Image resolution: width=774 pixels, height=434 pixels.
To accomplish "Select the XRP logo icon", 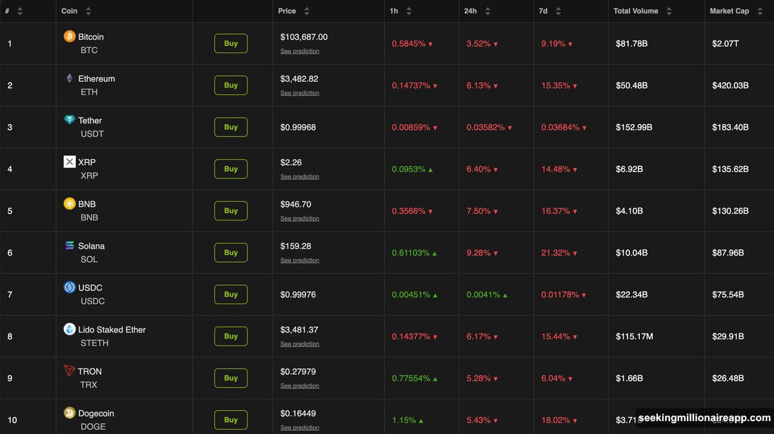I will 69,162.
